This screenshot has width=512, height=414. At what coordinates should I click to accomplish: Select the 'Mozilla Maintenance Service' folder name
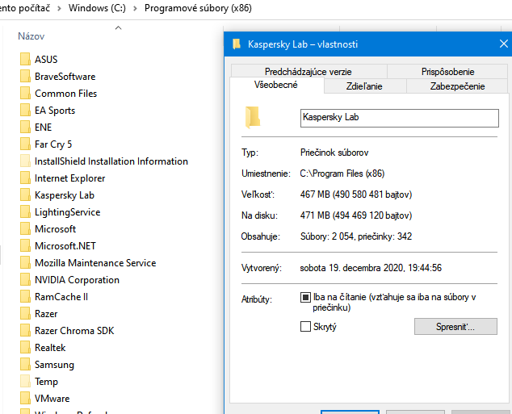[x=95, y=263]
